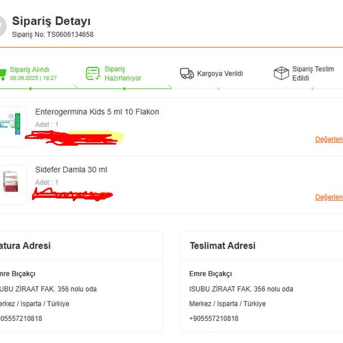Select the Kargoya Verildi step label
Screen dimensions: 343x343
[220, 74]
